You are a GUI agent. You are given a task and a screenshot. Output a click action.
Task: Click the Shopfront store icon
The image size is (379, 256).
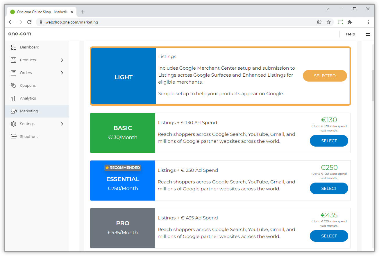coord(14,137)
